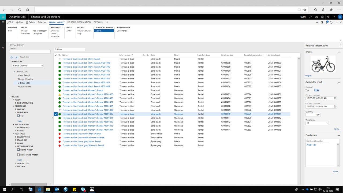The height and width of the screenshot is (193, 343).
Task: Open the settings gear in the top bar
Action: 328,17
